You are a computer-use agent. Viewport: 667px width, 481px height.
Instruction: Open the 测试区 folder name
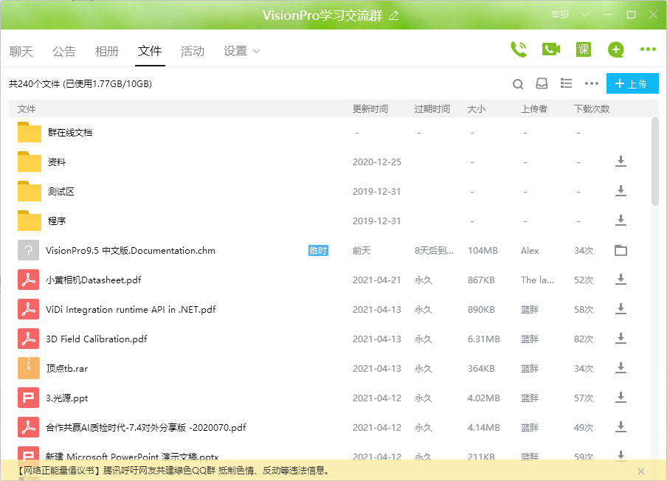tap(61, 191)
